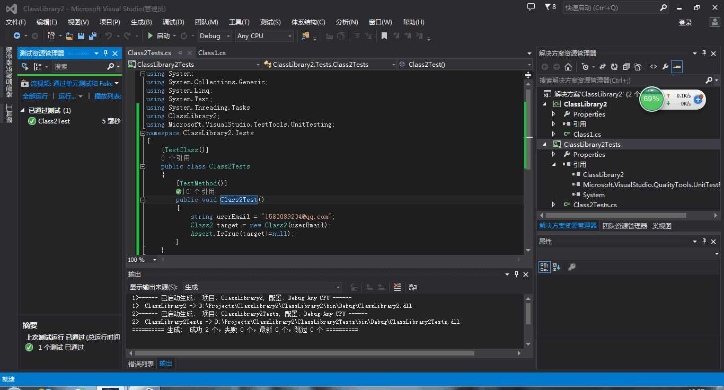Open the 文件(F) menu
The width and height of the screenshot is (724, 390).
(16, 22)
